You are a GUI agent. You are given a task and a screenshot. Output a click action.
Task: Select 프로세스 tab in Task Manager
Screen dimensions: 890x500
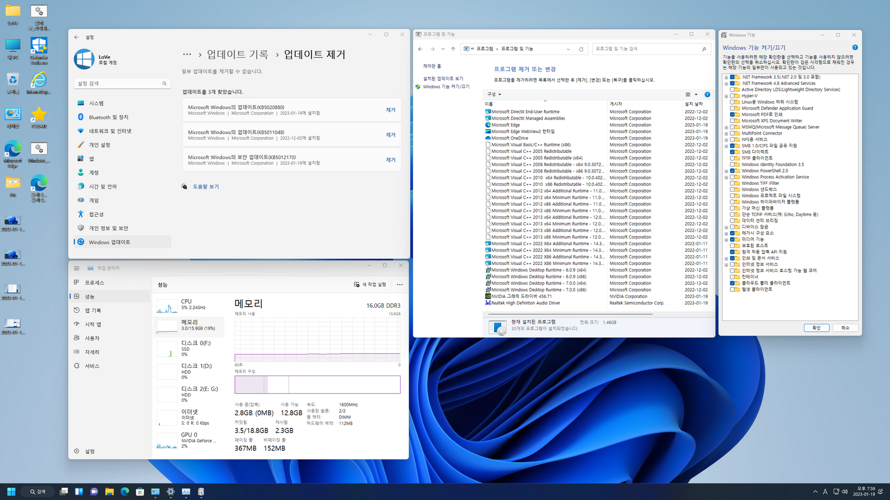click(x=110, y=283)
